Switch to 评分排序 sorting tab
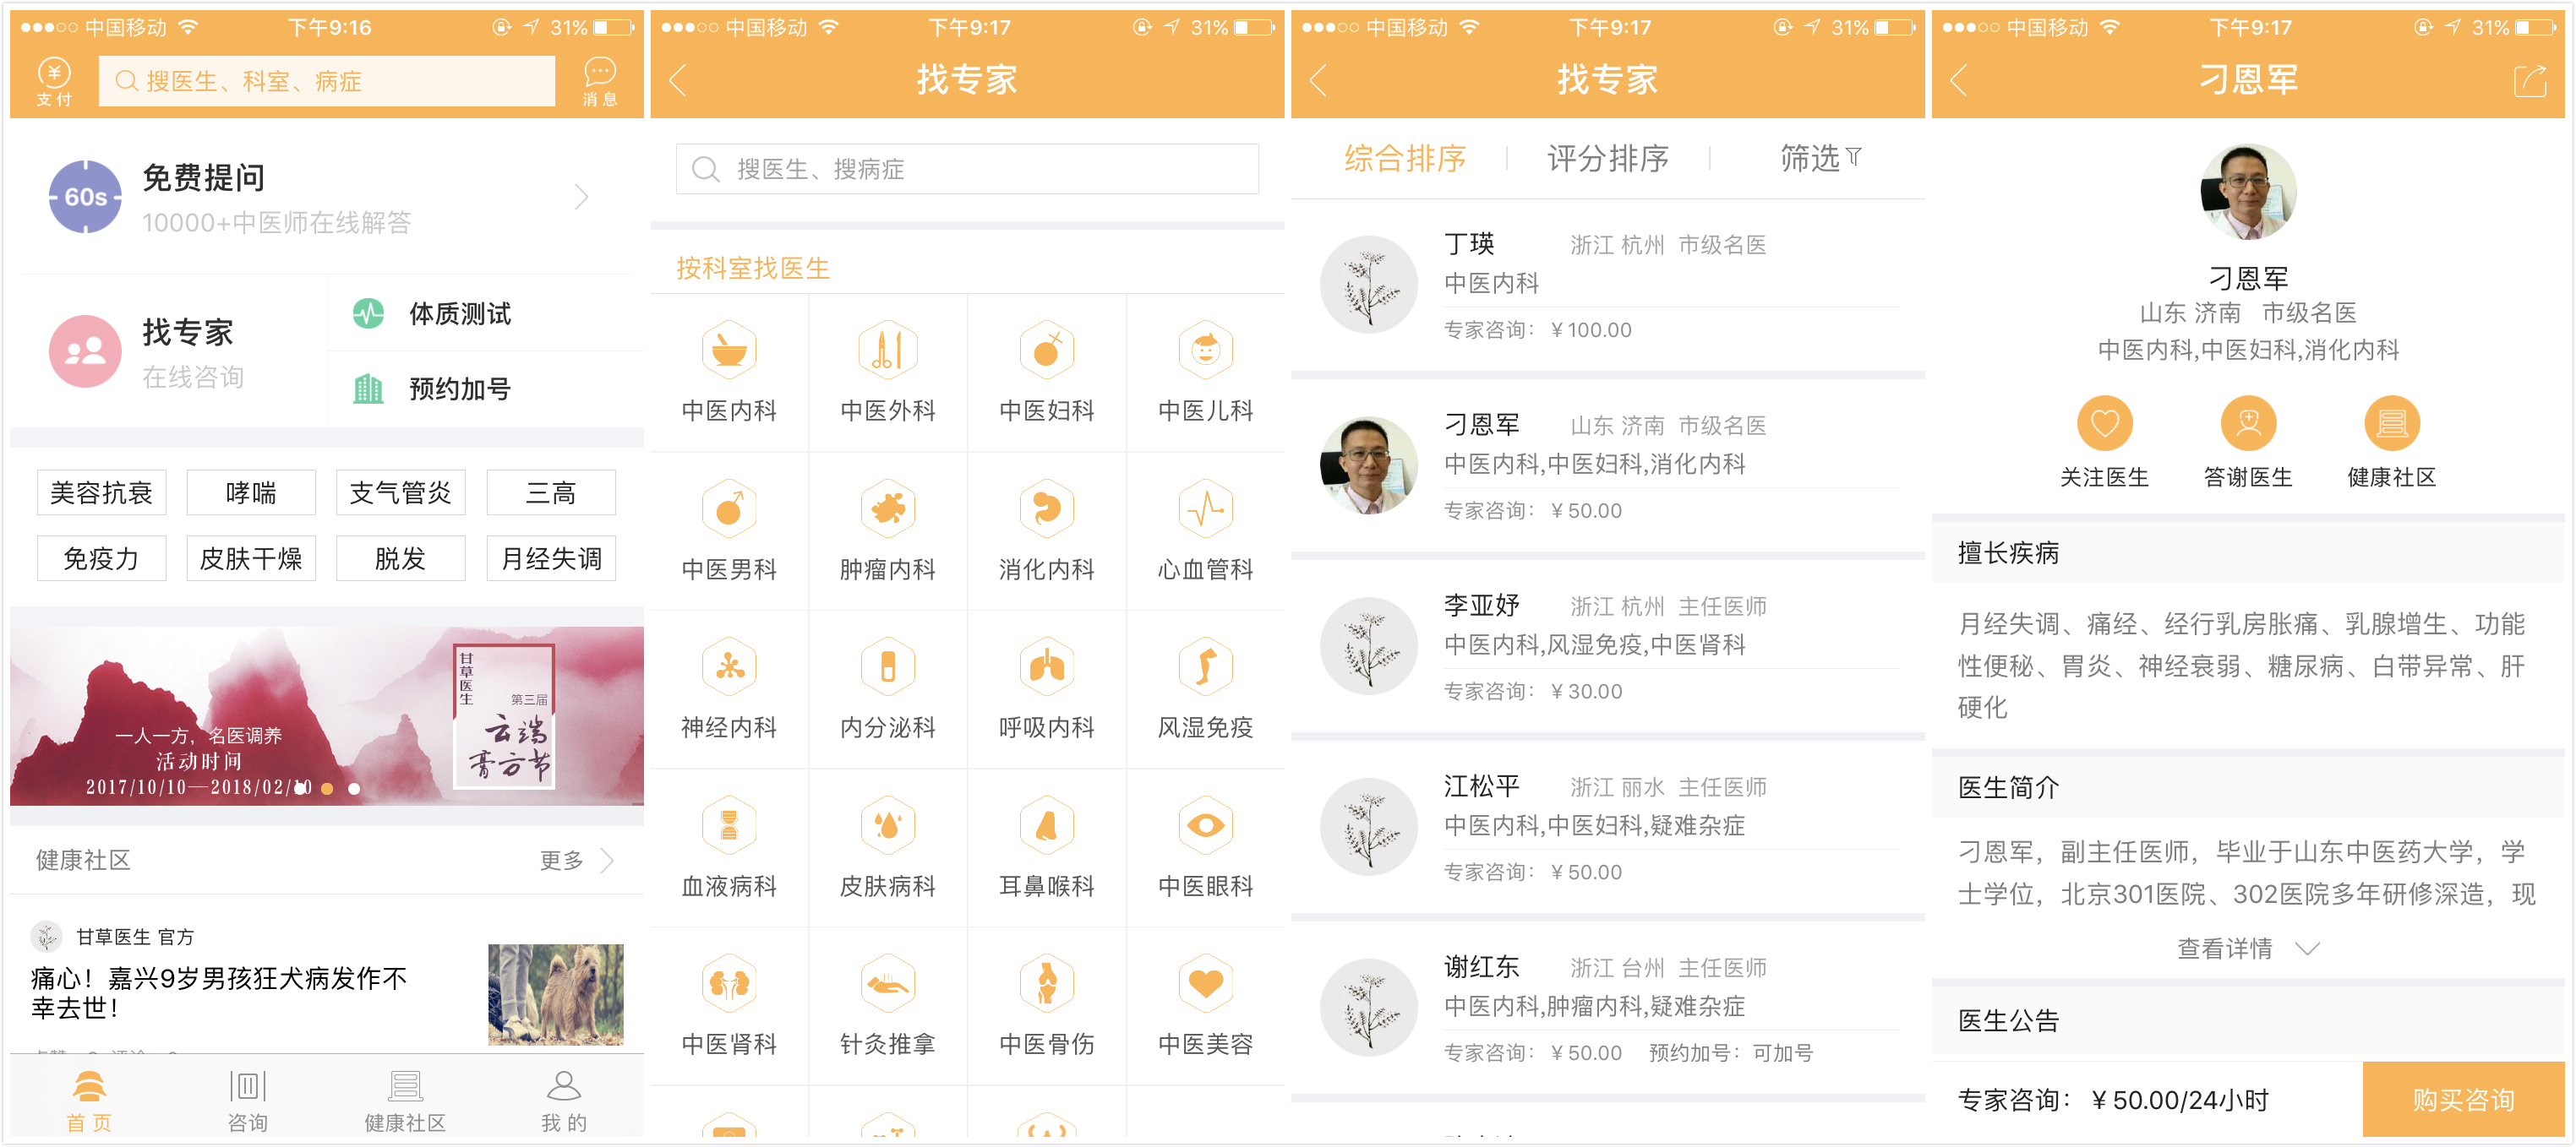This screenshot has height=1147, width=2576. (x=1607, y=158)
